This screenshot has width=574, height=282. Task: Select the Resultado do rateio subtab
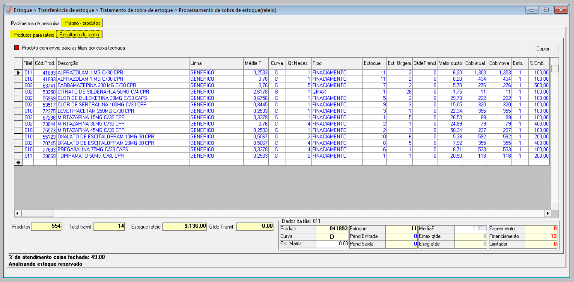click(79, 35)
